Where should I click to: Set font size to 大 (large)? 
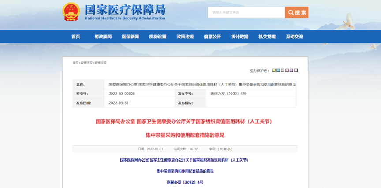click(221, 149)
